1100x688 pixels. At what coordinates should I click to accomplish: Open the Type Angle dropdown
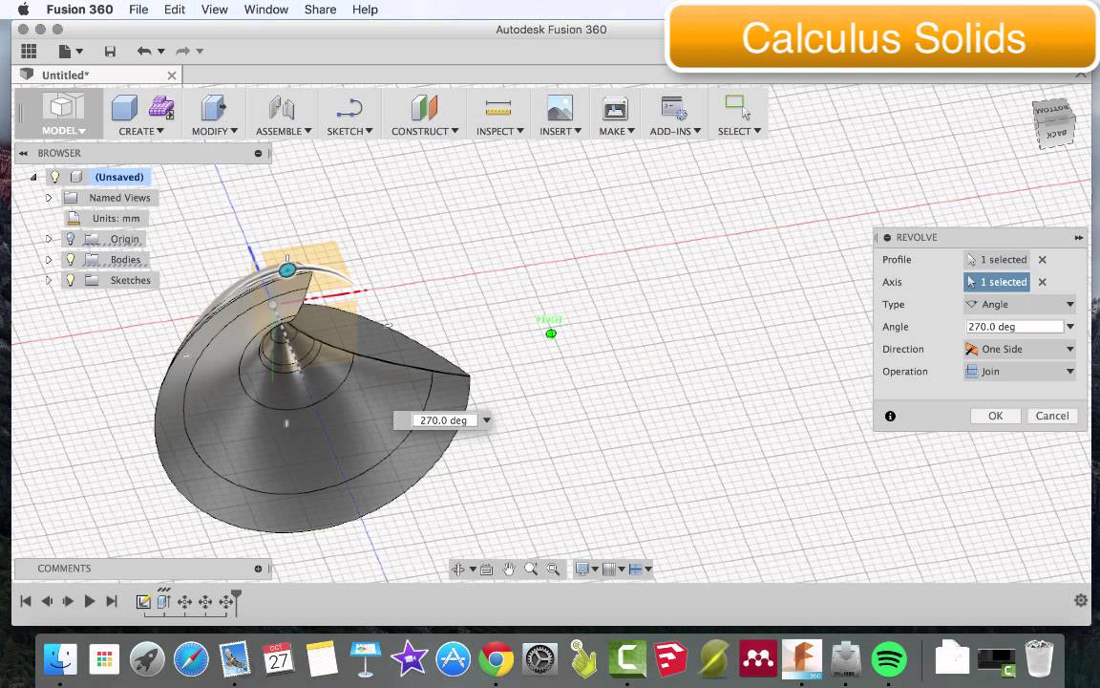point(1020,305)
